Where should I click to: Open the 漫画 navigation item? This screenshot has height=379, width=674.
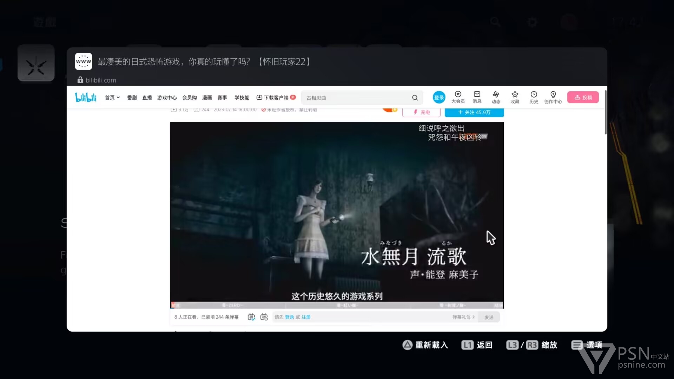coord(207,98)
